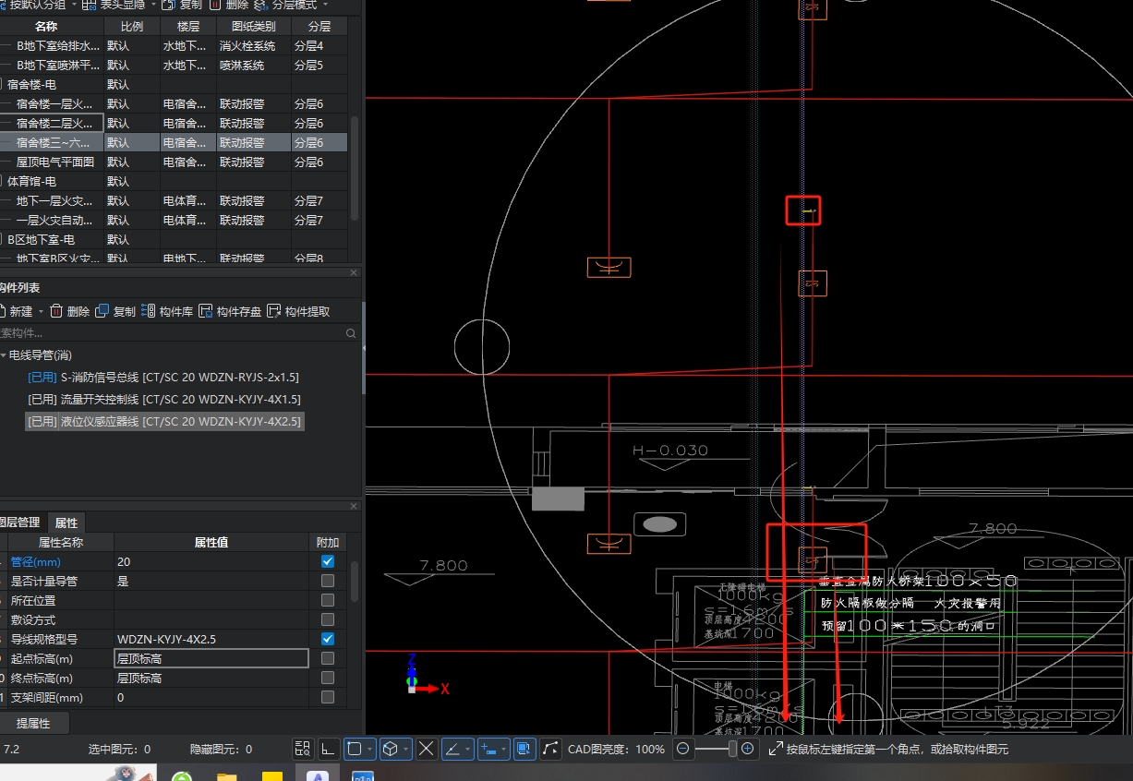Select 流量开关控制线 component item

click(164, 399)
